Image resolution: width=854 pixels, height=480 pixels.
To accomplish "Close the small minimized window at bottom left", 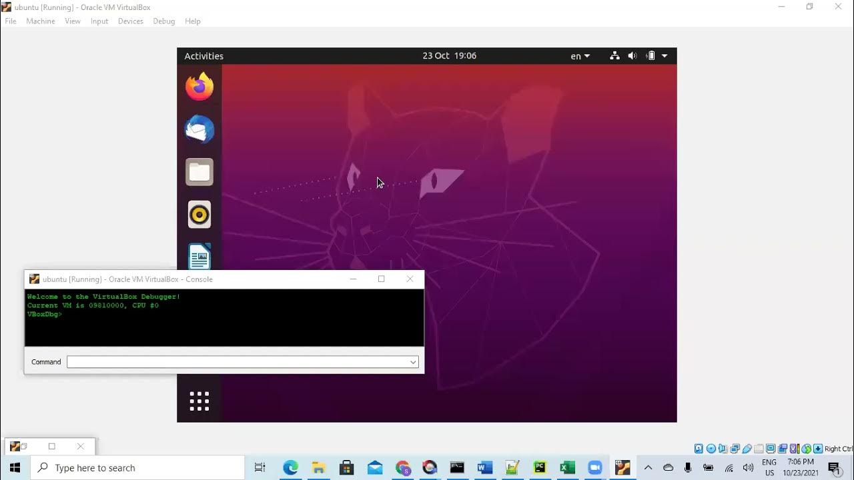I will point(80,446).
